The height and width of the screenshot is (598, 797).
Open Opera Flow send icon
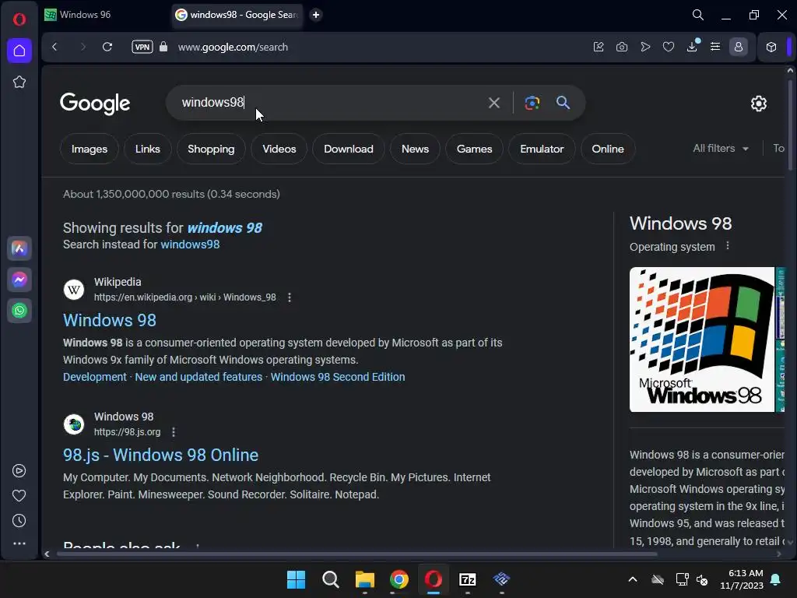click(645, 47)
